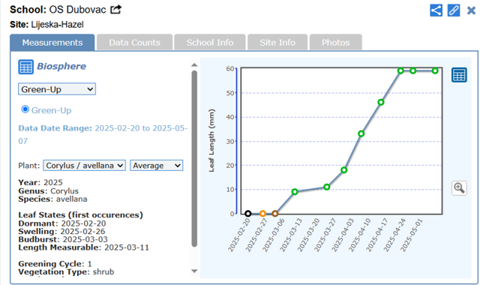Open the Corylus / avellana plant dropdown
480x285 pixels.
pos(84,165)
